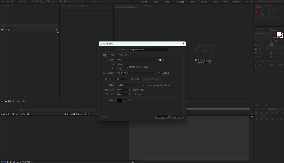This screenshot has width=284, height=163.
Task: Switch to the 高度 (Advanced) tab
Action: tap(112, 55)
